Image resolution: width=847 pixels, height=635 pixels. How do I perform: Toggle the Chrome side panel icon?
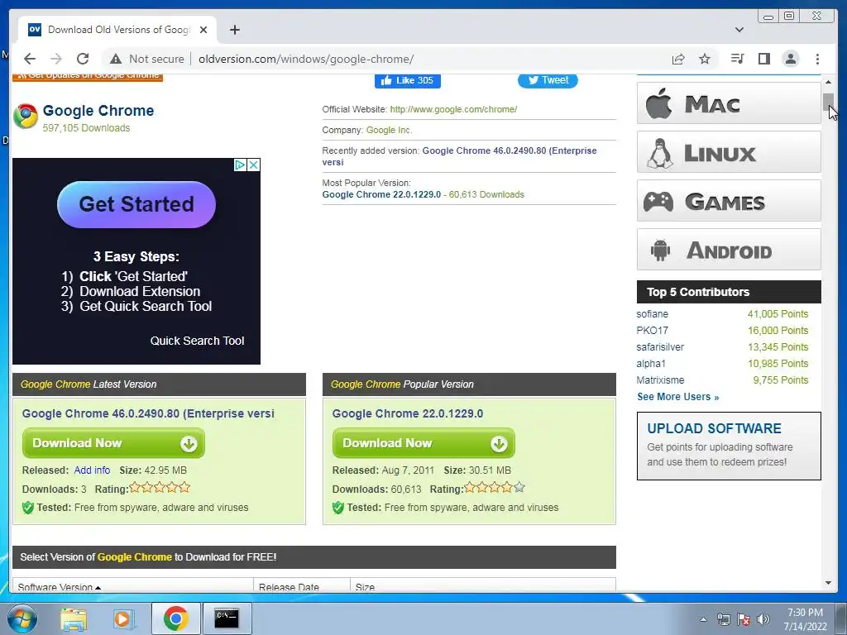pyautogui.click(x=763, y=59)
